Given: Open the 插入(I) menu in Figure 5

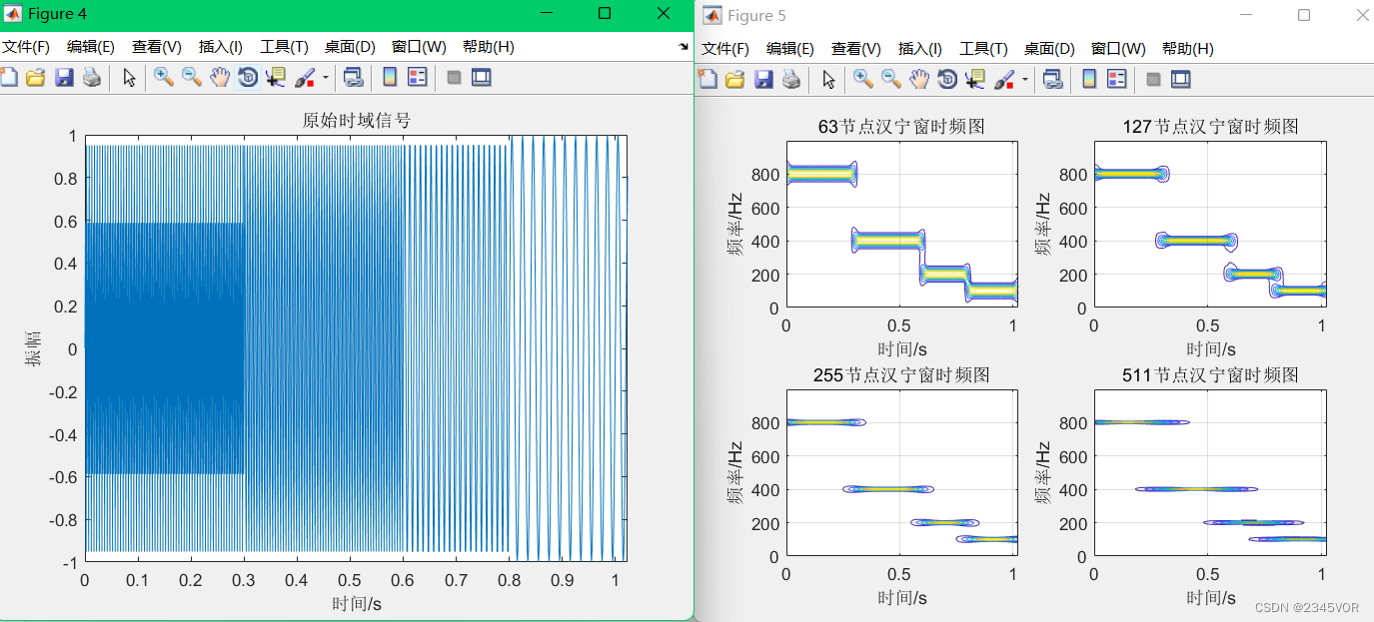Looking at the screenshot, I should (920, 46).
